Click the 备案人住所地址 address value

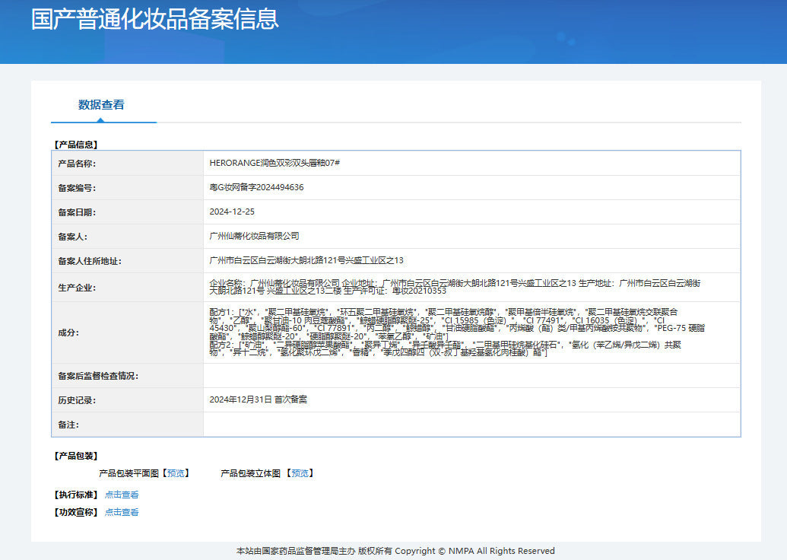(x=306, y=260)
